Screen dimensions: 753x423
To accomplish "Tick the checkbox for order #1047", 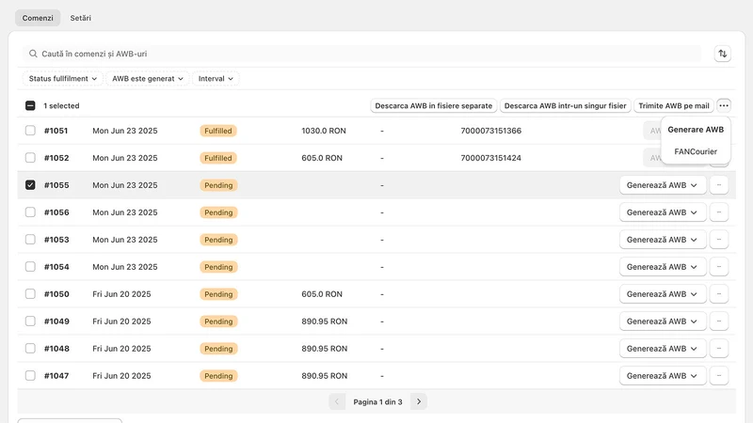I will click(x=30, y=376).
